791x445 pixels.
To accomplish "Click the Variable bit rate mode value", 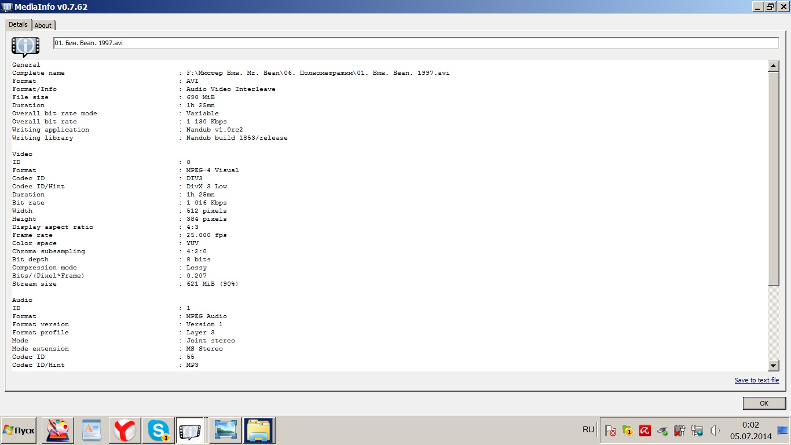I will [x=203, y=114].
